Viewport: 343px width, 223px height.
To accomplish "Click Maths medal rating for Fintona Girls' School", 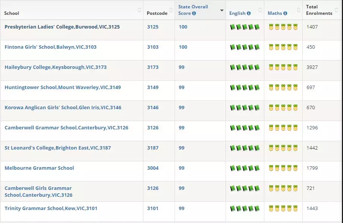I will click(x=283, y=47).
